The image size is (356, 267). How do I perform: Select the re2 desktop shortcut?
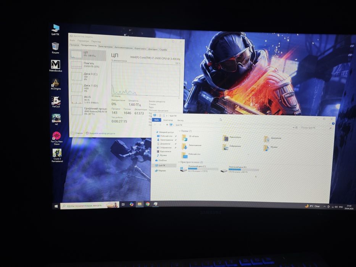coord(56,119)
